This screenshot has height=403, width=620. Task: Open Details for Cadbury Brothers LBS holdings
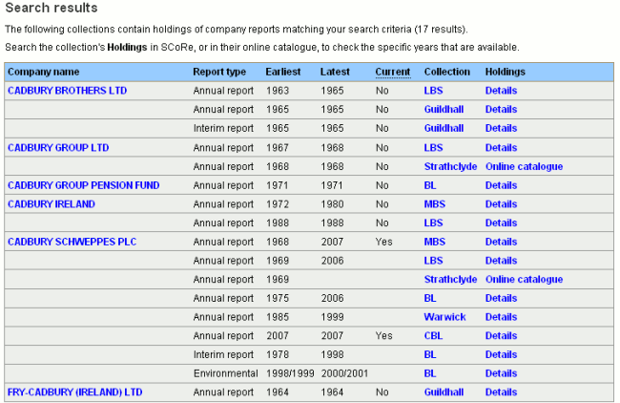(501, 91)
